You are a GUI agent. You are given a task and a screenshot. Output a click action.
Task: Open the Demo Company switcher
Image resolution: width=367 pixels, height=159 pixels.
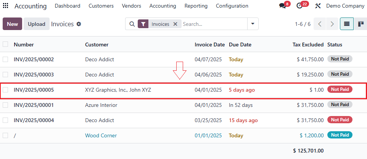coord(345,6)
